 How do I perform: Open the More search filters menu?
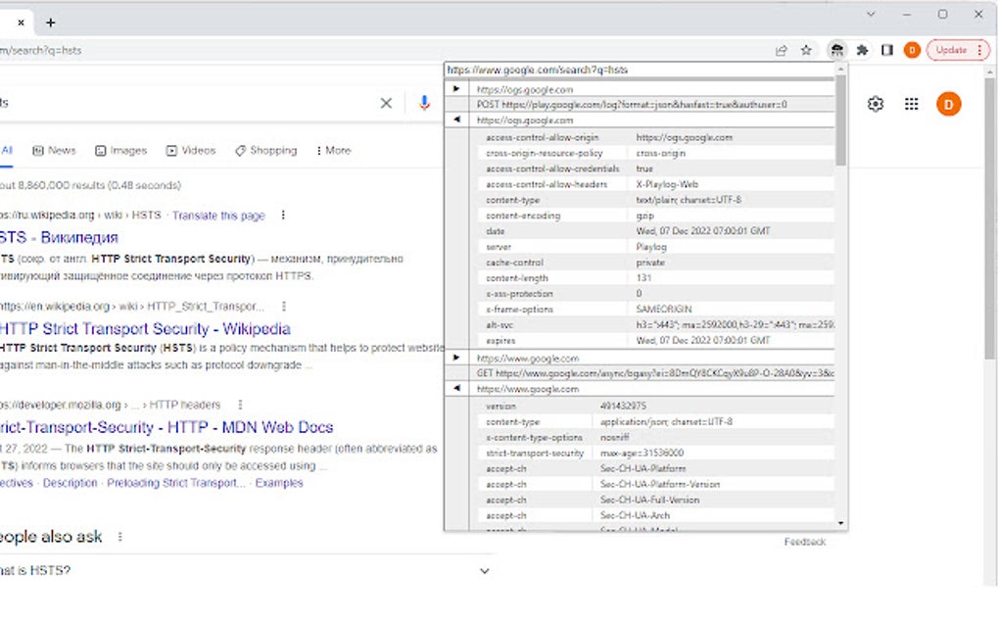point(333,150)
